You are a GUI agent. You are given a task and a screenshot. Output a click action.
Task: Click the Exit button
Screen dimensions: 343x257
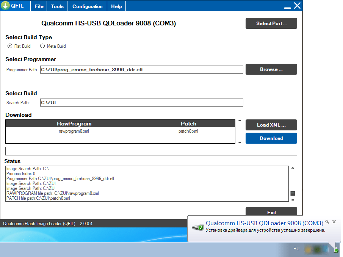click(271, 212)
